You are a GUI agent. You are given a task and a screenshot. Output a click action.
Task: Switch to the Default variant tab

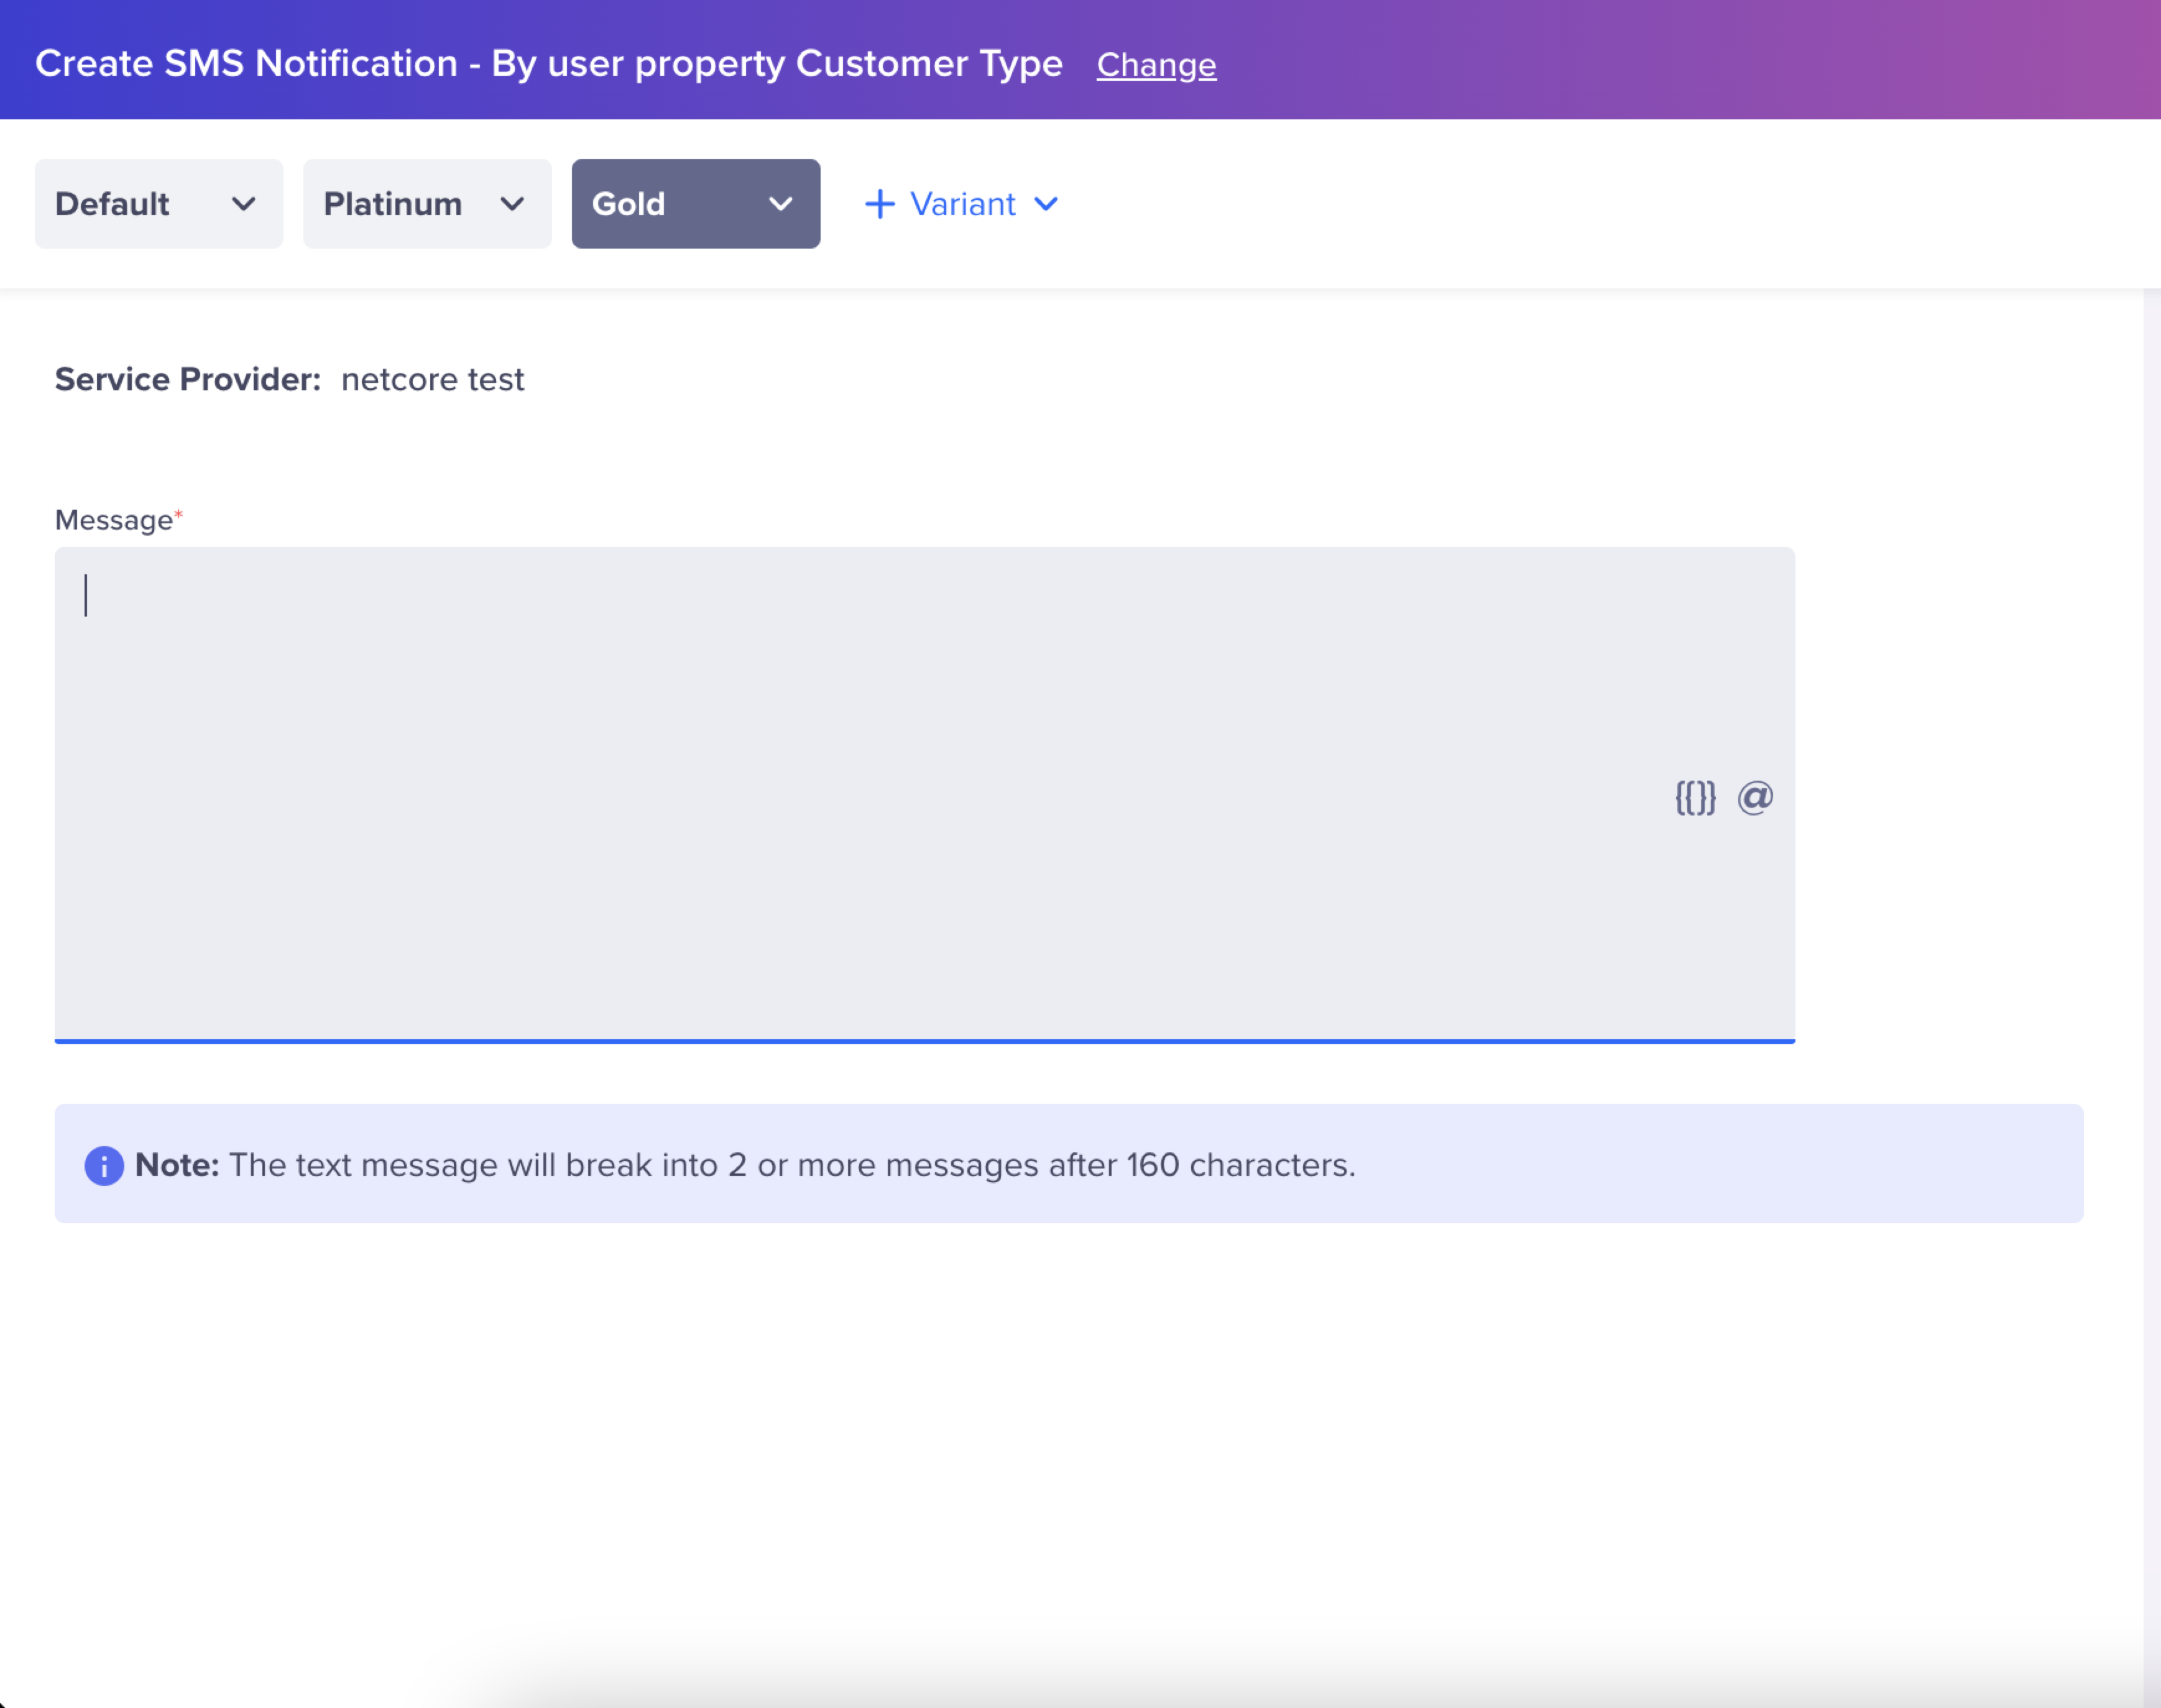[x=112, y=204]
